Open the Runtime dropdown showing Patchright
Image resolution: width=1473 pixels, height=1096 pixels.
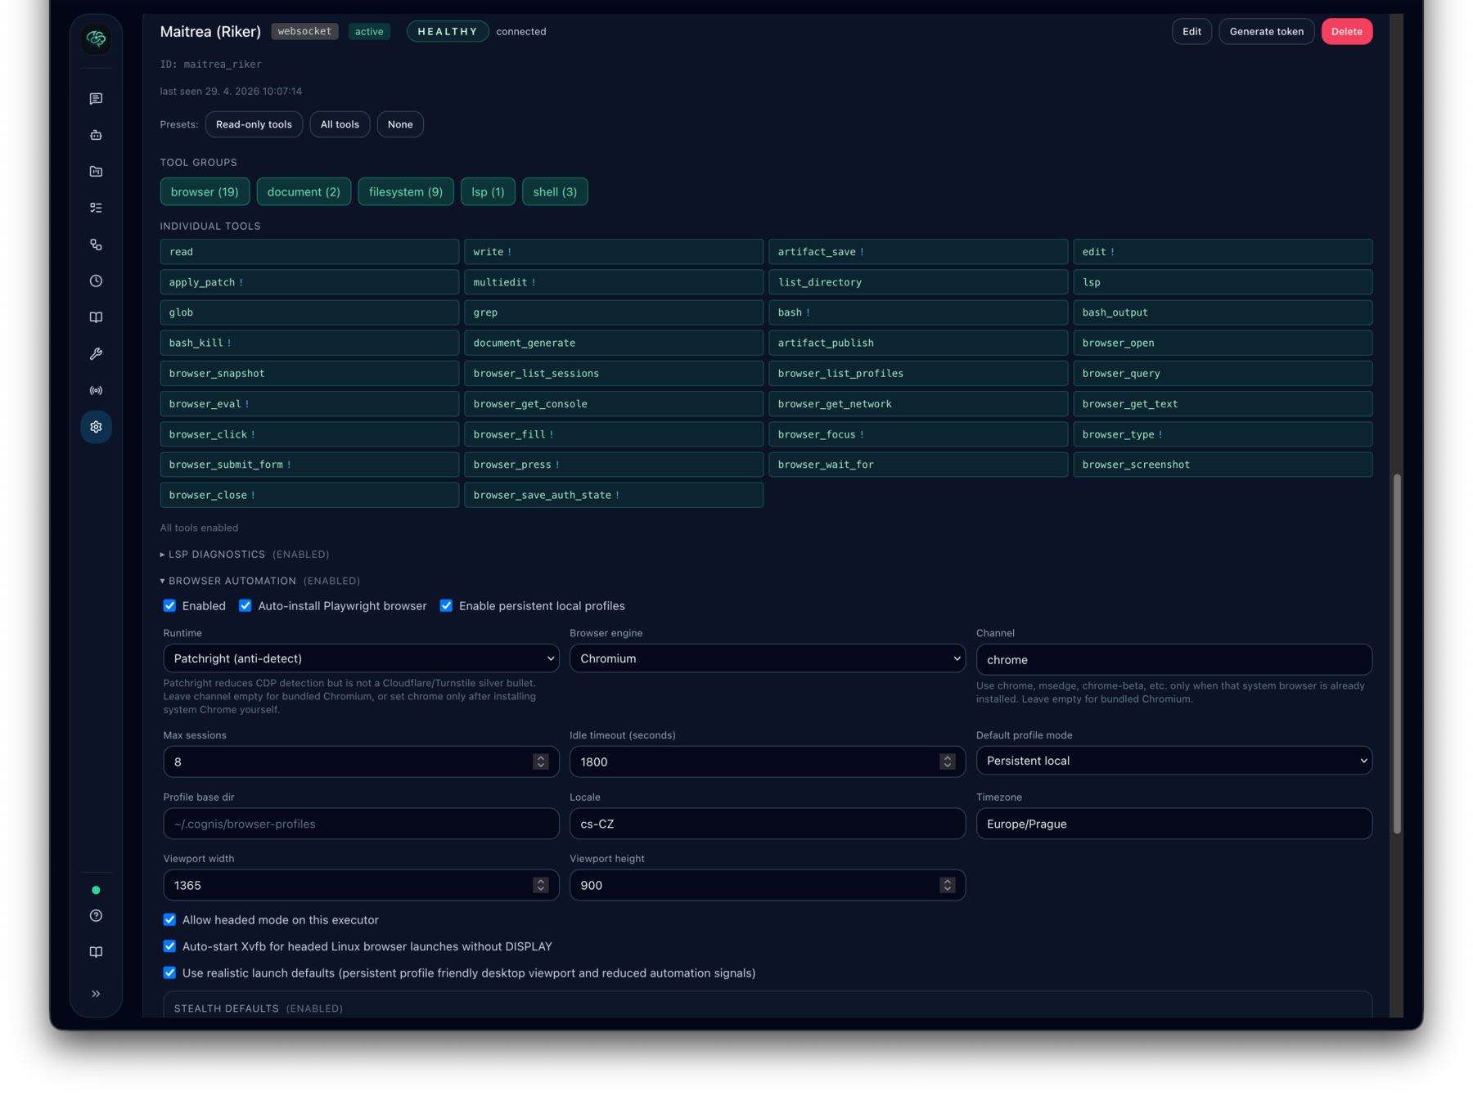point(361,658)
